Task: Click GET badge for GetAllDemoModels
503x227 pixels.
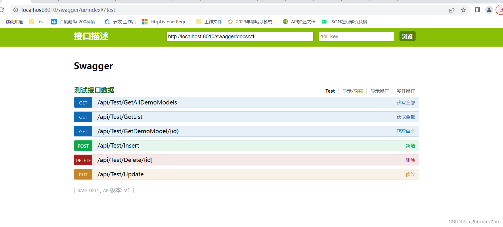Action: pyautogui.click(x=83, y=103)
